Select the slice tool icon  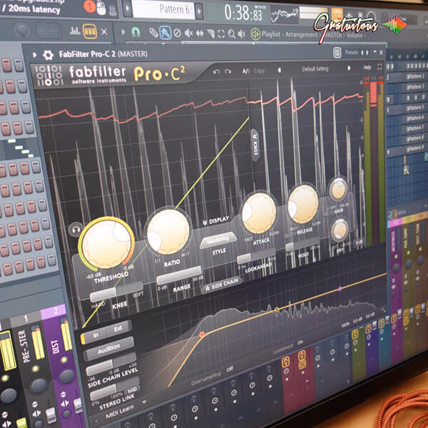(210, 34)
